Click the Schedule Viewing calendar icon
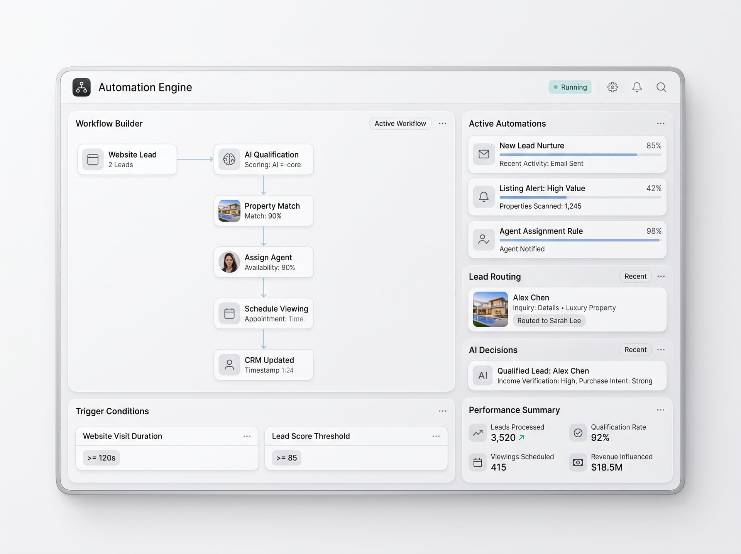This screenshot has width=741, height=554. point(229,313)
